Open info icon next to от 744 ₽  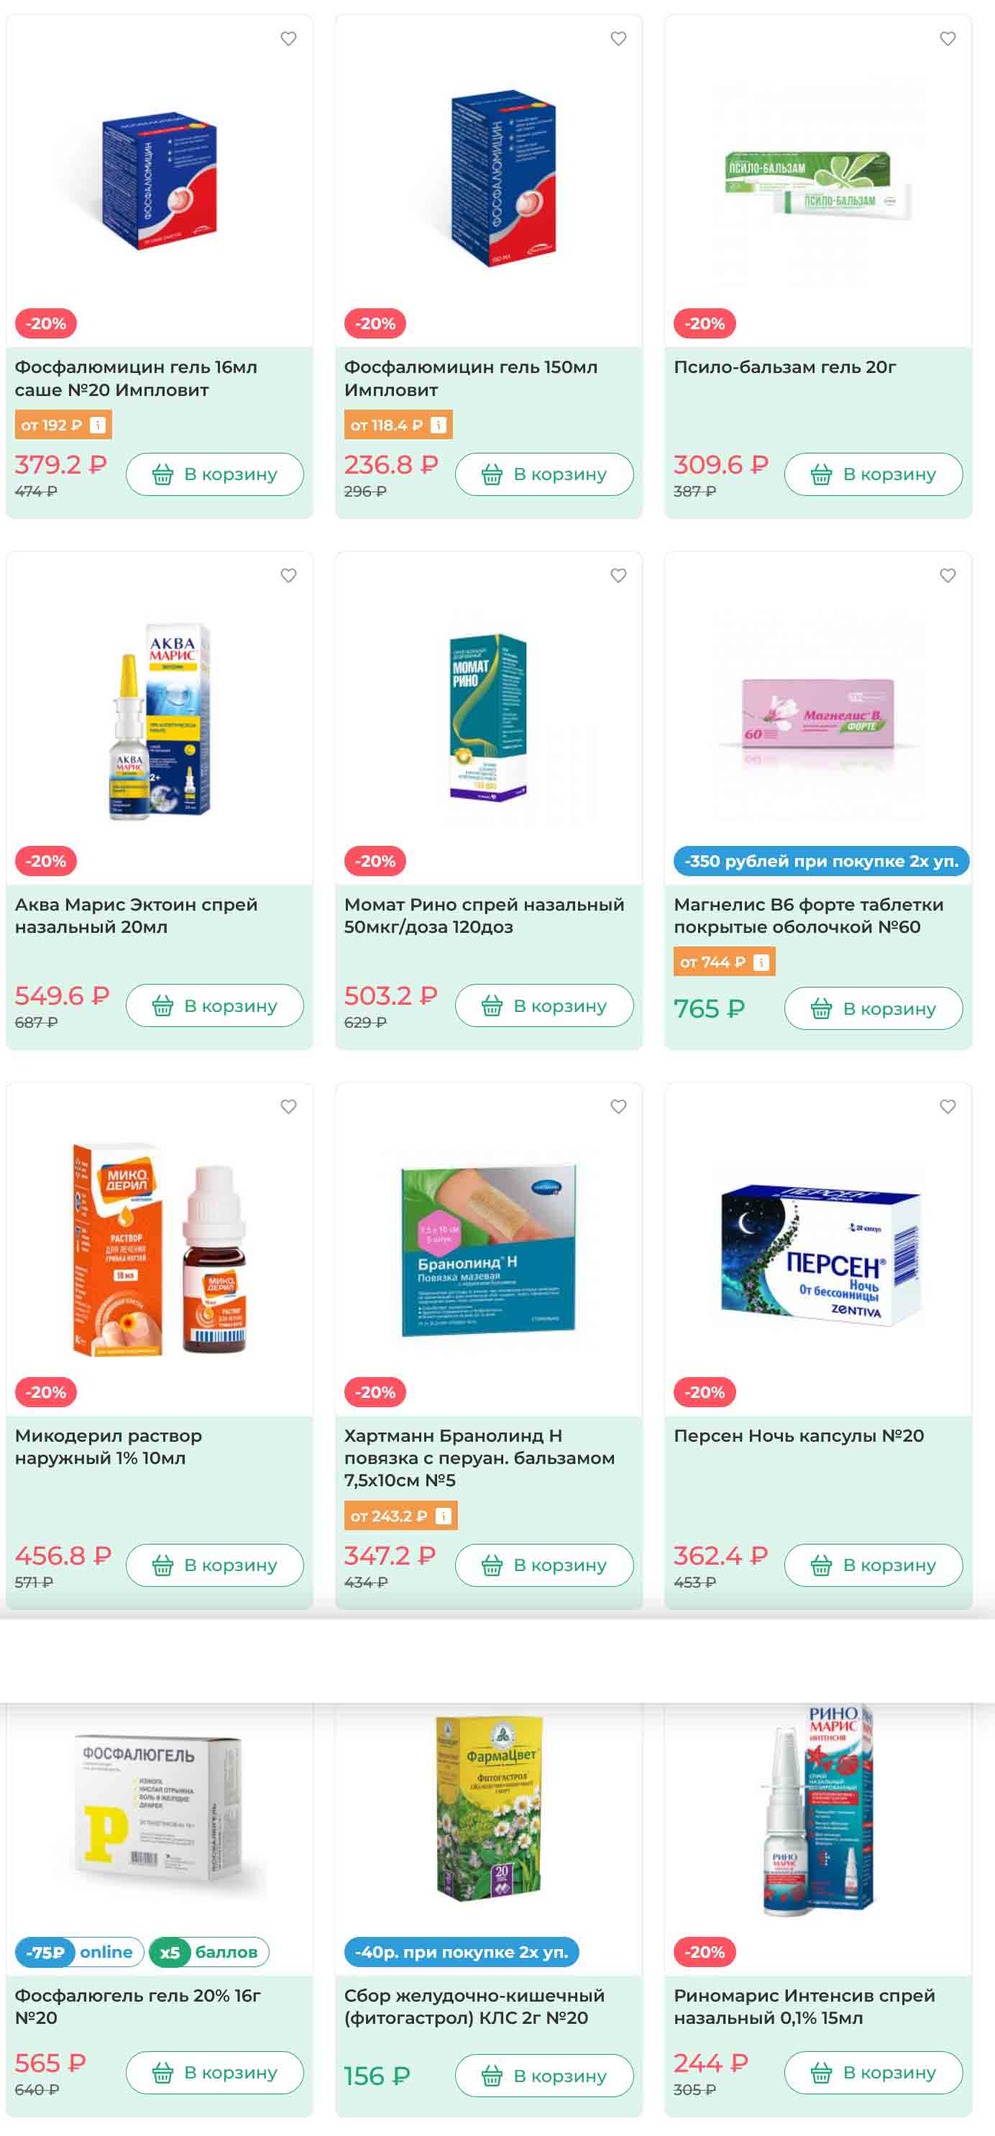click(x=761, y=962)
